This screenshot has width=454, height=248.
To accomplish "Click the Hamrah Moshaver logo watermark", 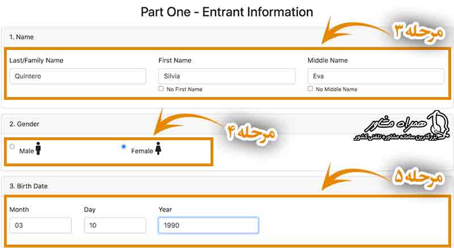I will pyautogui.click(x=401, y=126).
